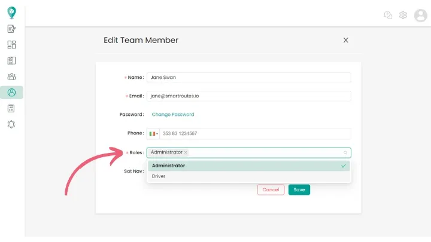Click the Change Password link
The width and height of the screenshot is (431, 242).
(172, 114)
